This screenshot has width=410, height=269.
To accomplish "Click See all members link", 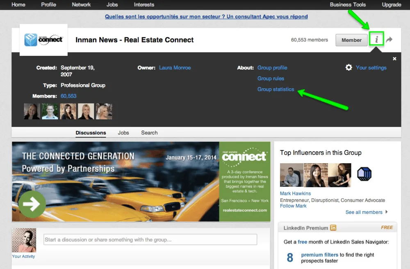I will [x=364, y=212].
